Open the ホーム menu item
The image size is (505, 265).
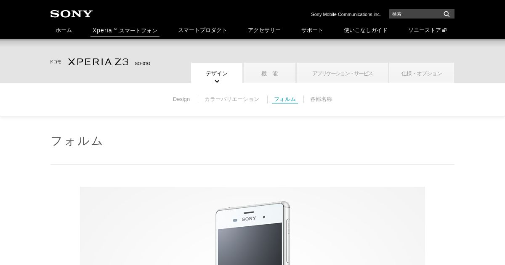[64, 30]
